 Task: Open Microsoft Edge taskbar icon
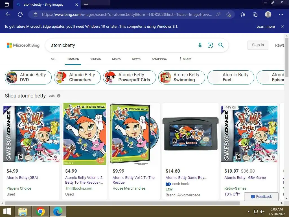click(x=58, y=211)
